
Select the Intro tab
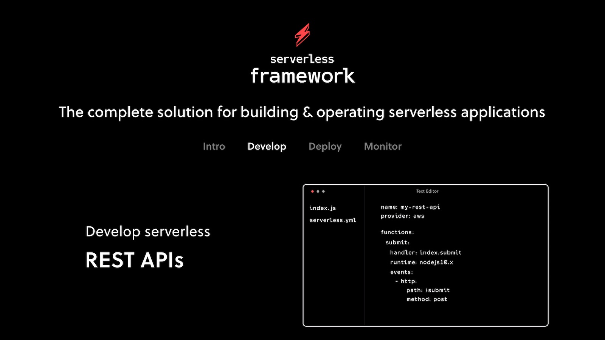[x=214, y=147]
